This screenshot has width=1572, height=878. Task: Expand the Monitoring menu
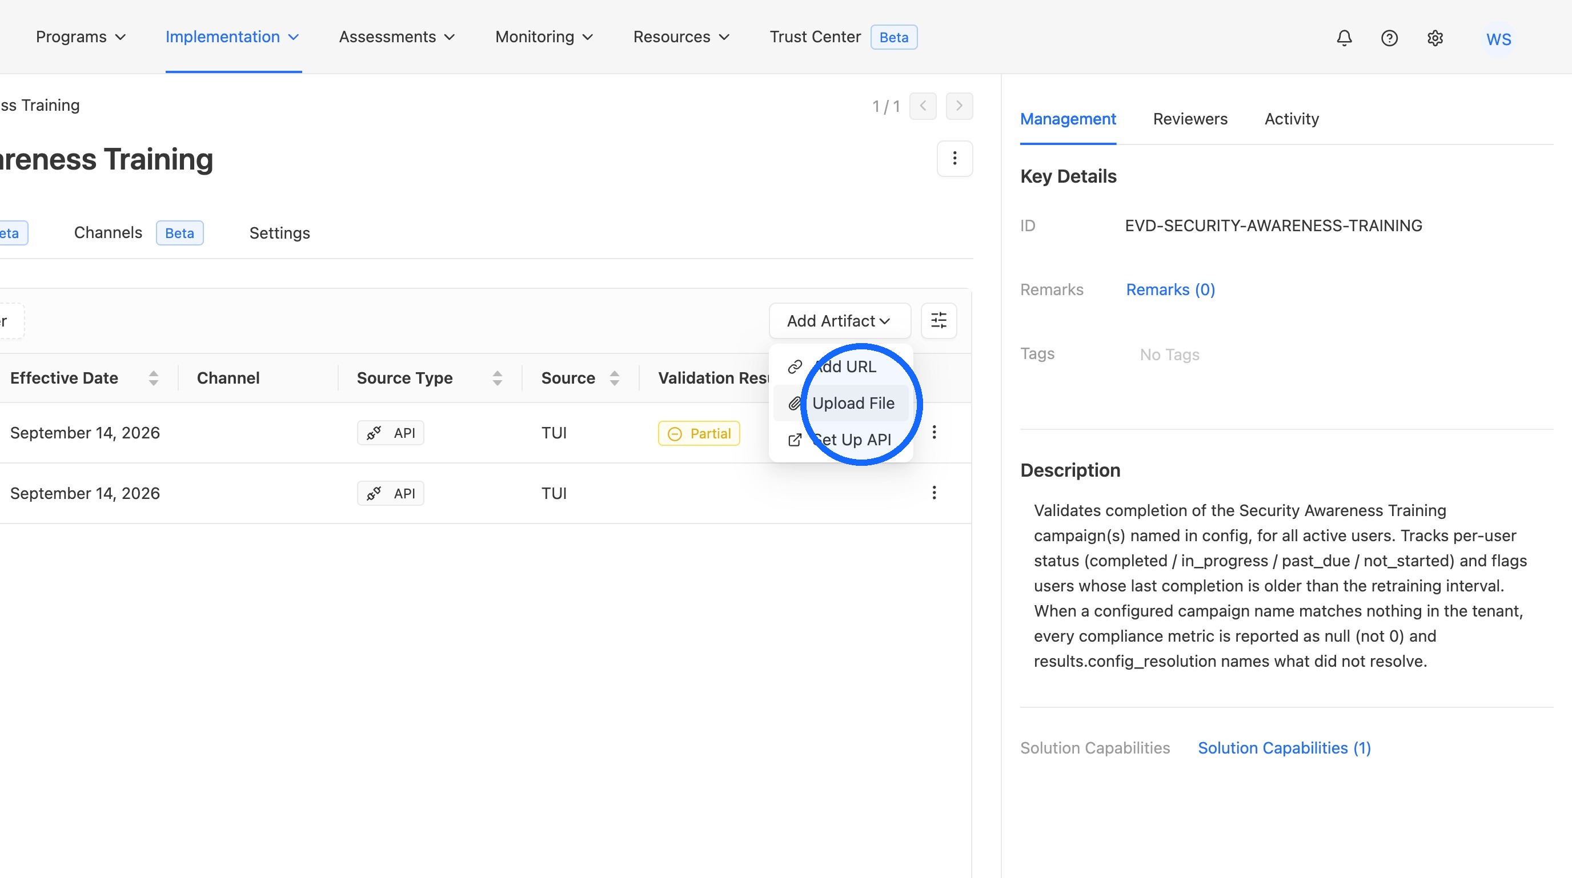tap(544, 37)
